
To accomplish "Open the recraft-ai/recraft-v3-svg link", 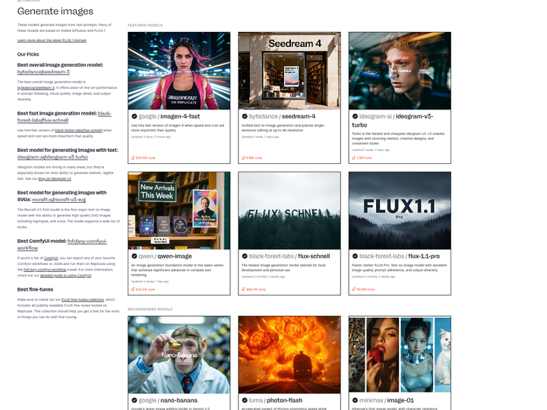I will tap(59, 200).
